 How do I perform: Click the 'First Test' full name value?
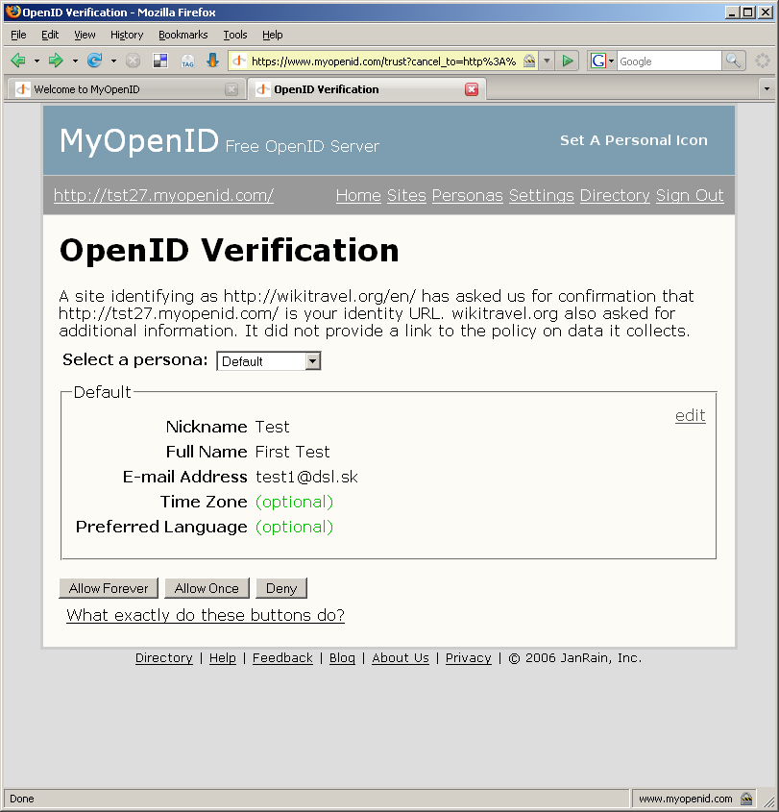292,452
